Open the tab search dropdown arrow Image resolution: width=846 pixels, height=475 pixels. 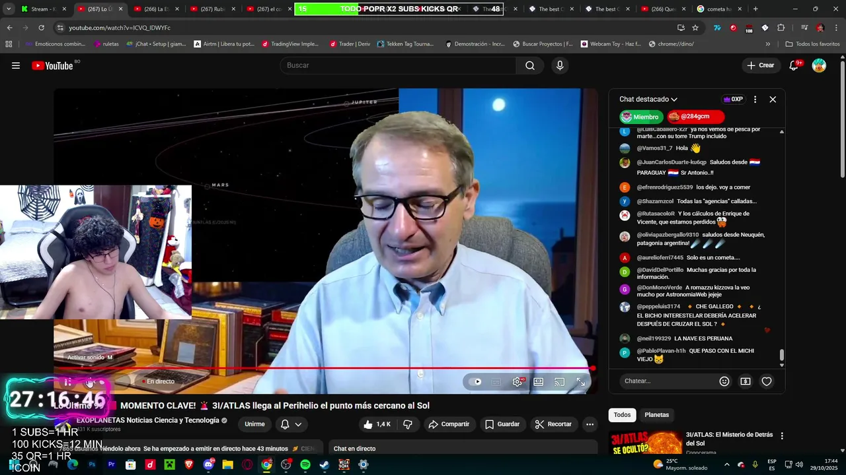coord(9,9)
